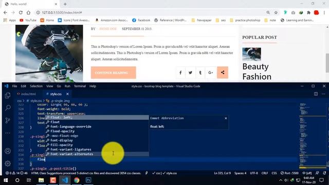The height and width of the screenshot is (185, 329).
Task: Reload the page in Chrome
Action: pos(21,12)
